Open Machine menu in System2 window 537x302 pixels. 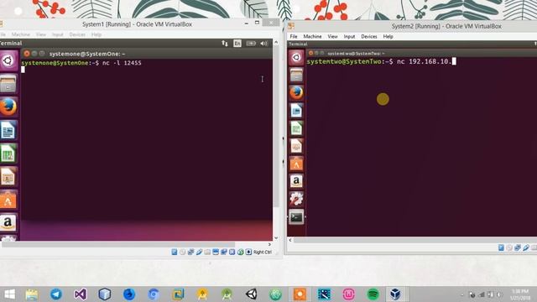312,36
